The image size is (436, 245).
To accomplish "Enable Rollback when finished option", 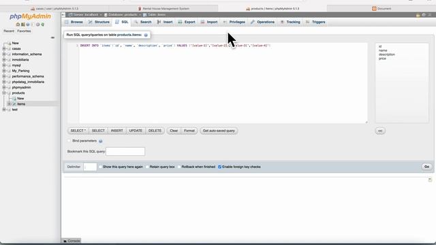I will (x=179, y=167).
